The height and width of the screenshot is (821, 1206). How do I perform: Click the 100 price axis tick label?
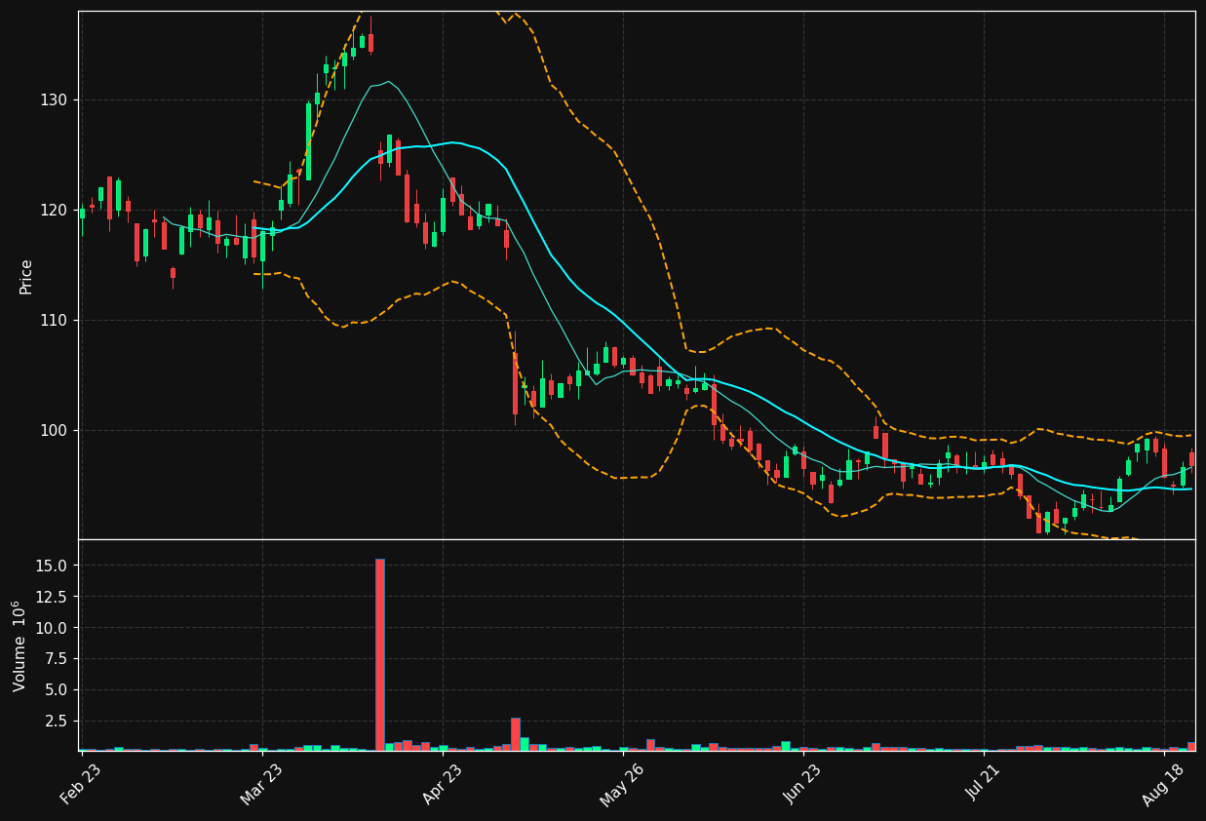[55, 430]
